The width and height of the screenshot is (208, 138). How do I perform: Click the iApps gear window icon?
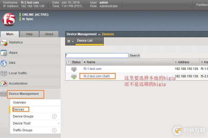coord(4,53)
